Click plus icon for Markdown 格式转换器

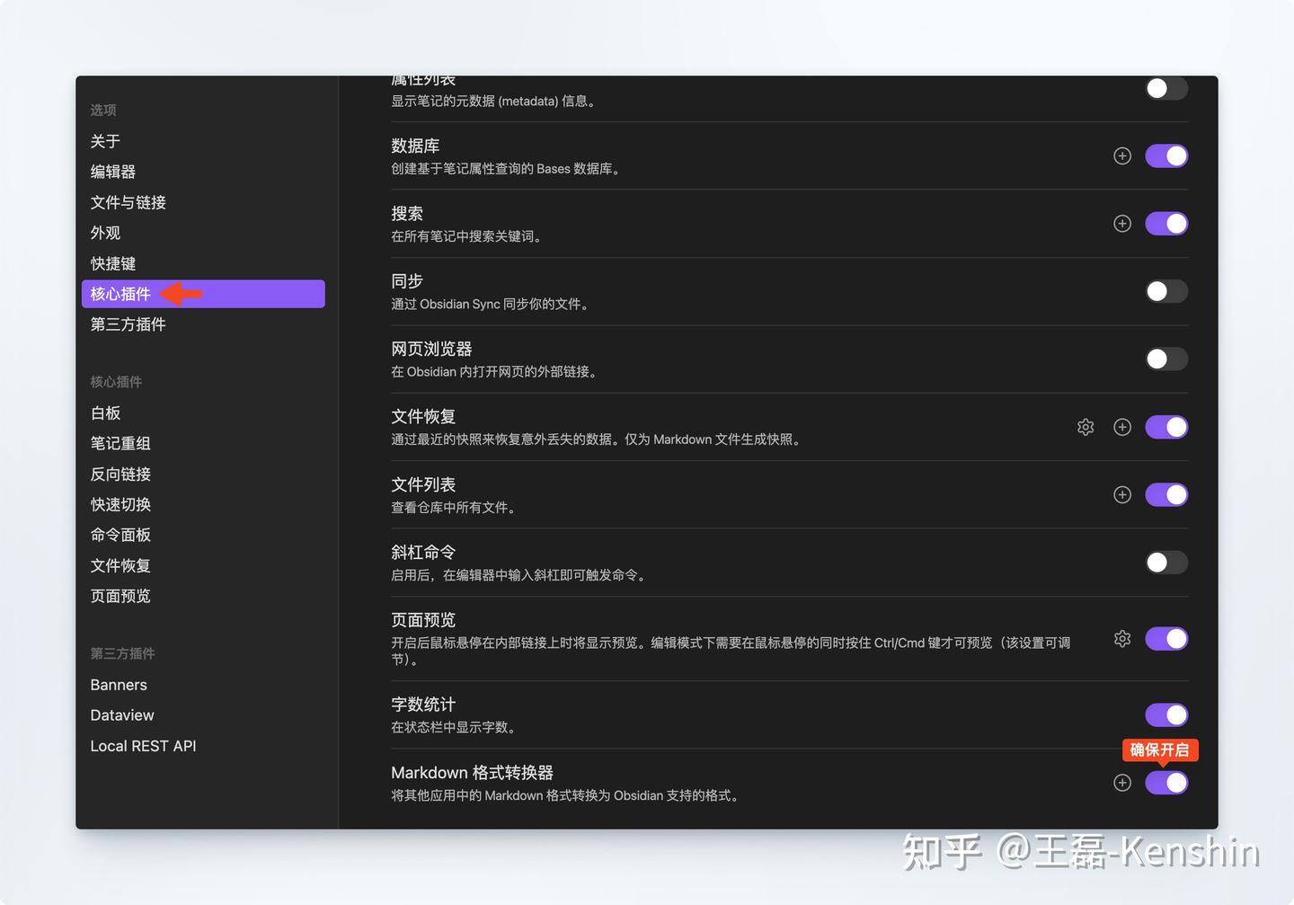[x=1122, y=783]
